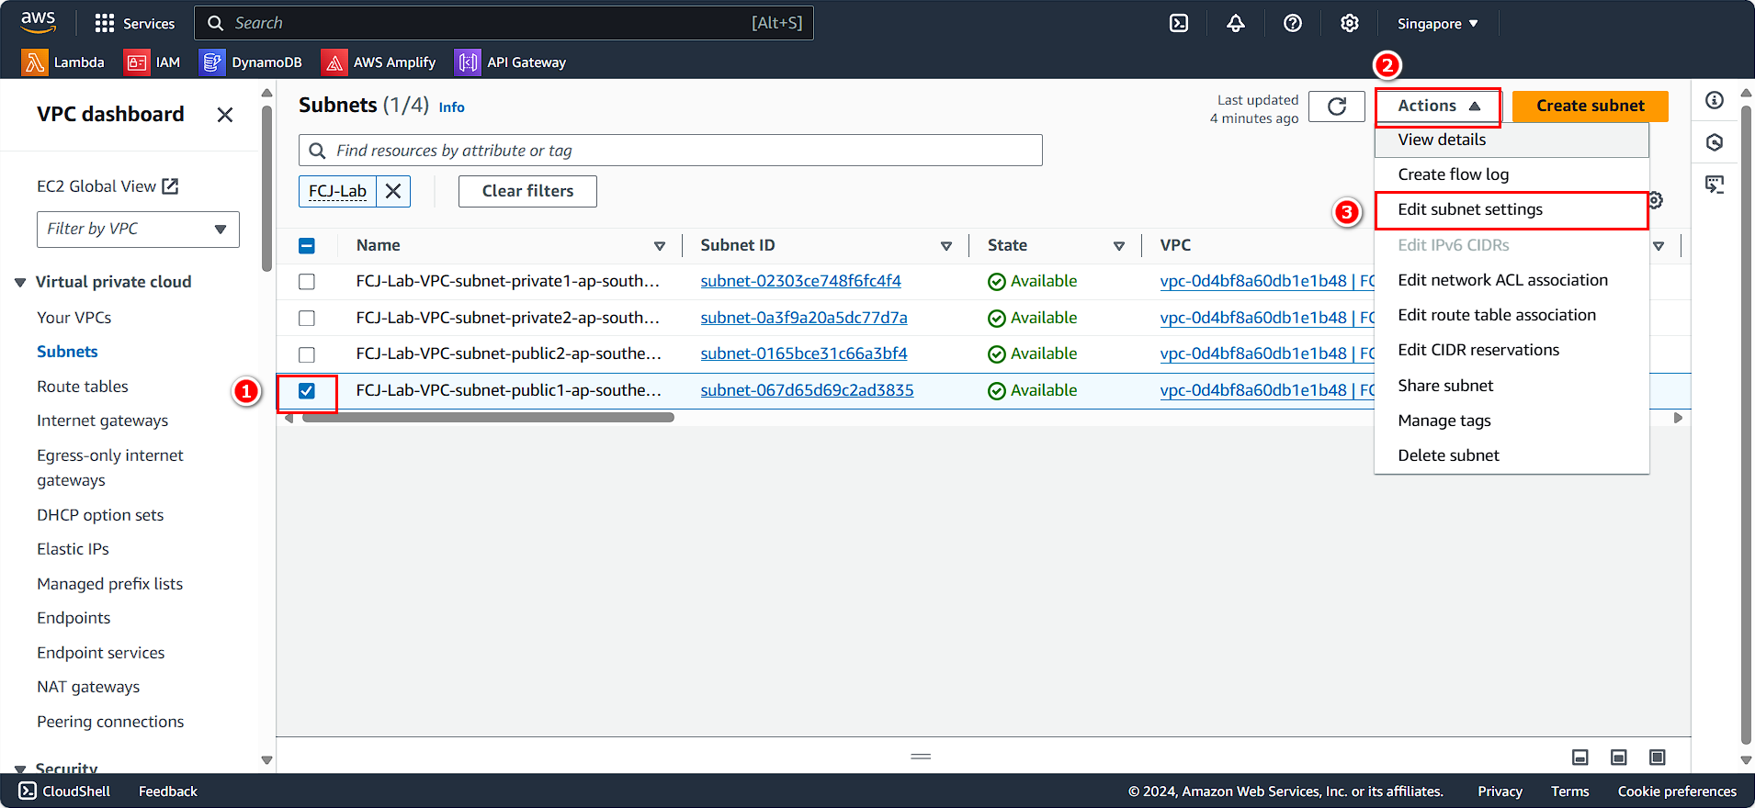Uncheck the public1 subnet checkbox

(307, 391)
